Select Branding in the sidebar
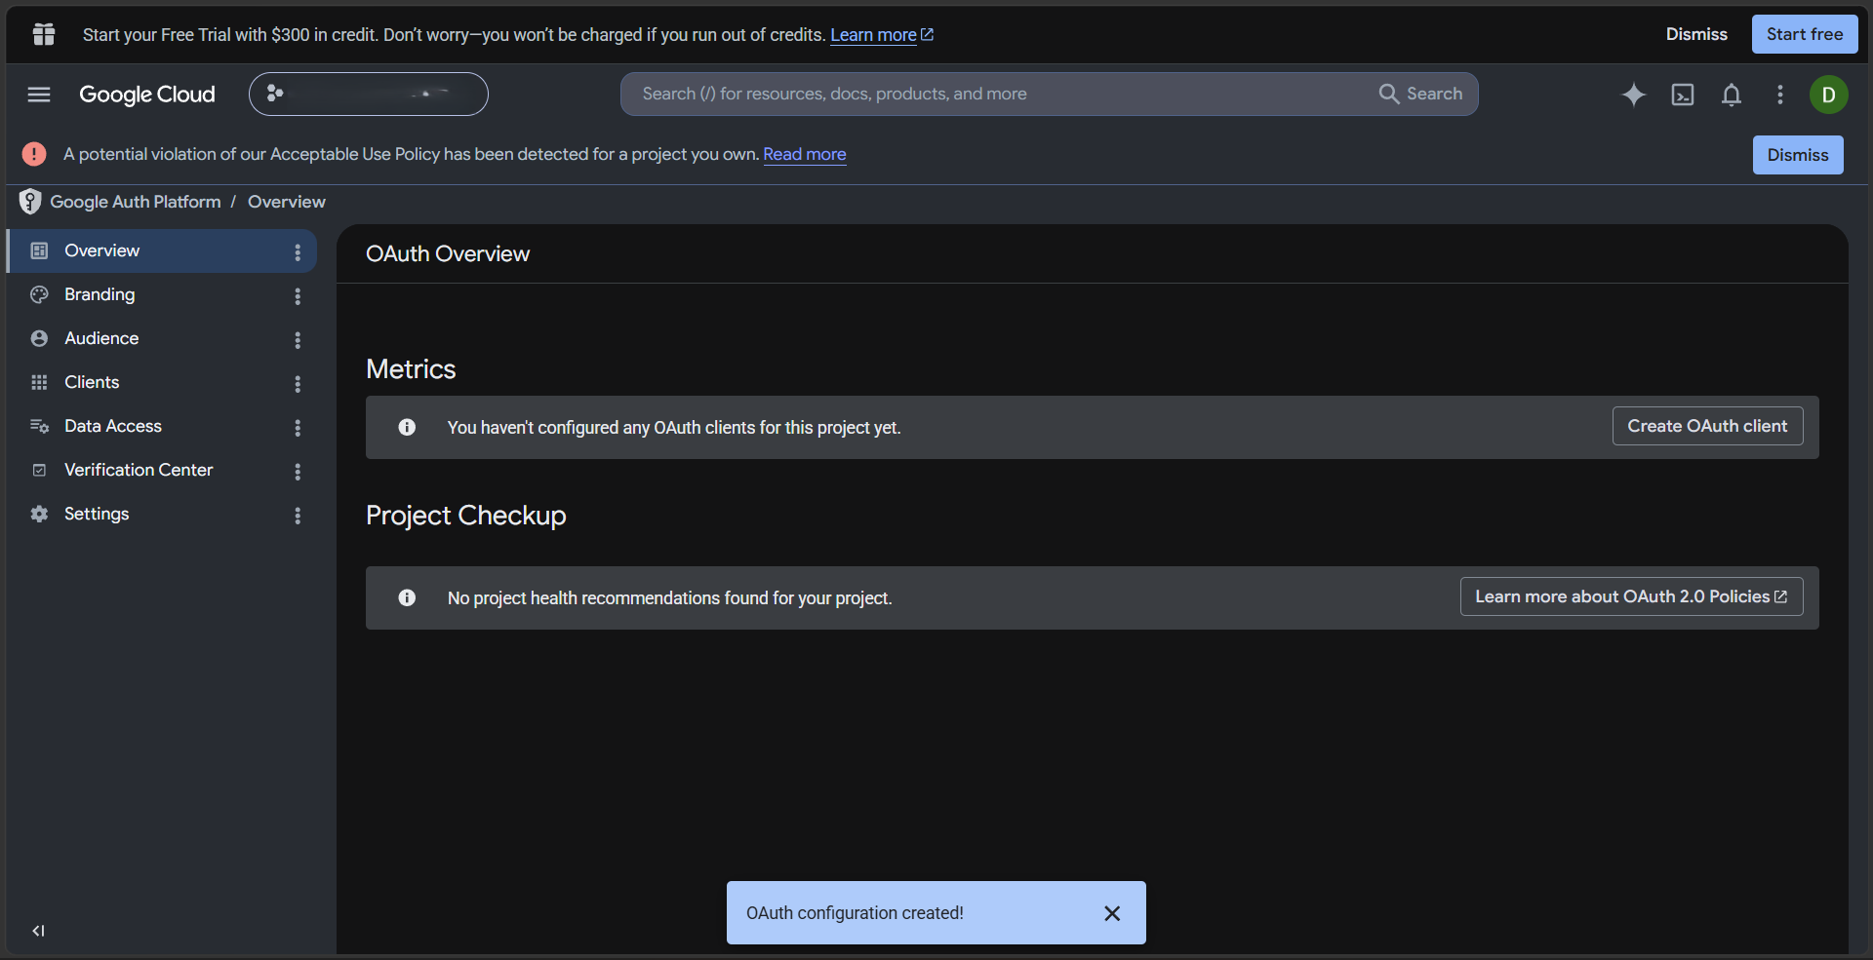Viewport: 1873px width, 960px height. click(162, 294)
